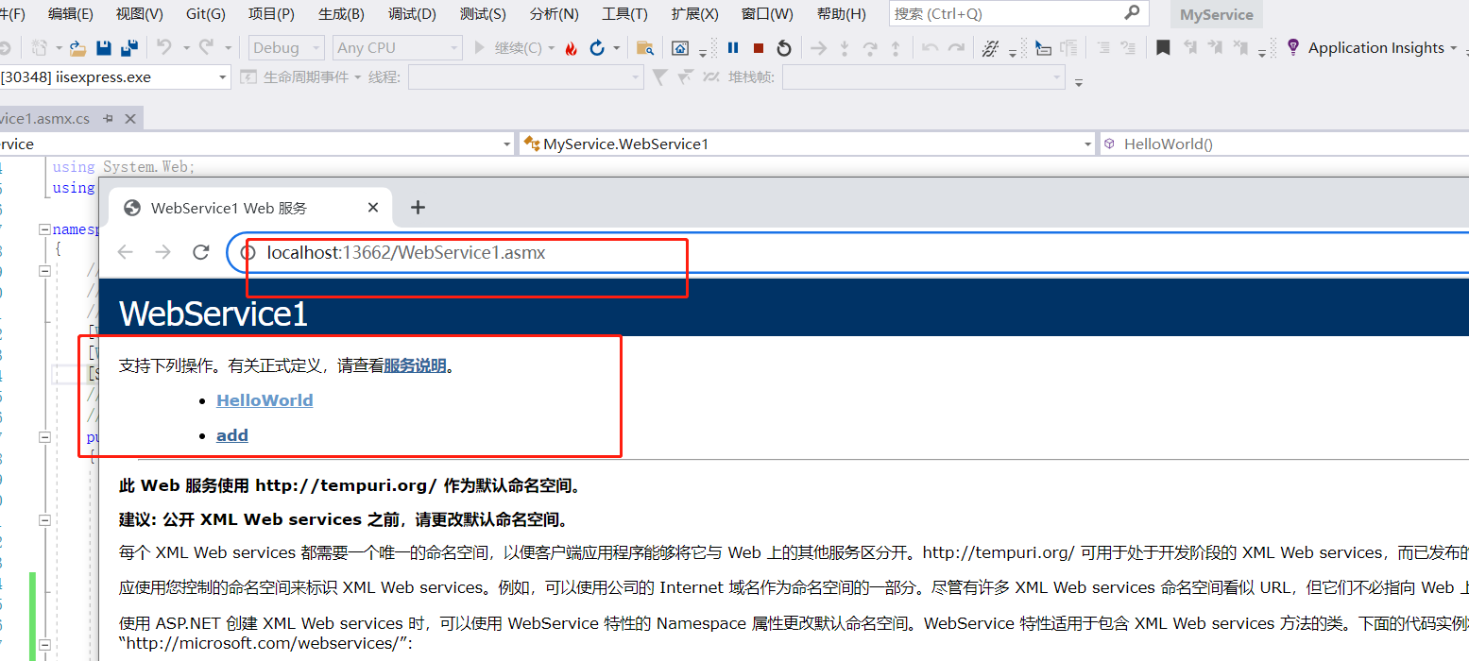Open the 扩展(X) extensions menu
This screenshot has height=661, width=1469.
(695, 14)
